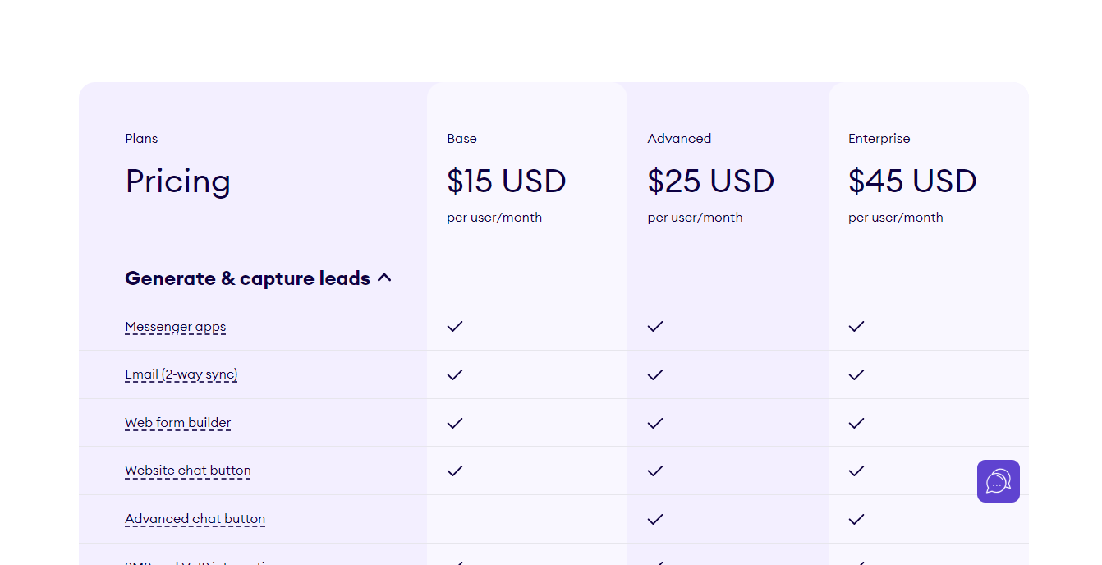This screenshot has height=565, width=1102.
Task: Click Advanced plan checkmark for Messenger apps
Action: tap(654, 327)
